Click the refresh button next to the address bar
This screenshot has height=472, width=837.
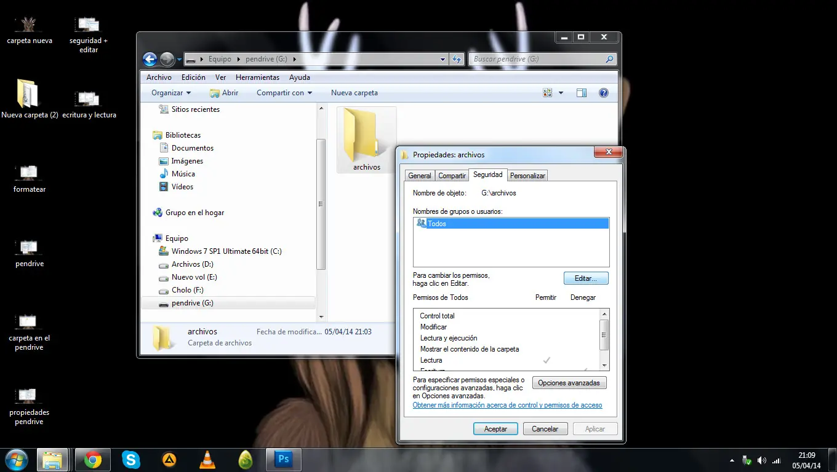457,59
